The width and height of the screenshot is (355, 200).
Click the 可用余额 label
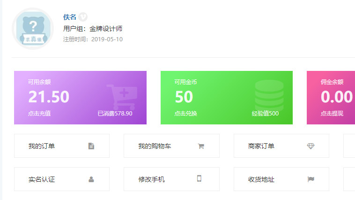(x=39, y=82)
